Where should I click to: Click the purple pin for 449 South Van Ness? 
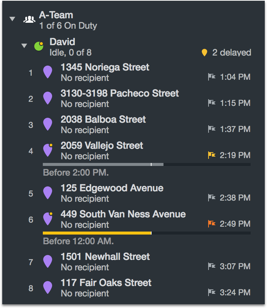(48, 219)
